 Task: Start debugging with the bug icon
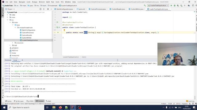(175, 5)
